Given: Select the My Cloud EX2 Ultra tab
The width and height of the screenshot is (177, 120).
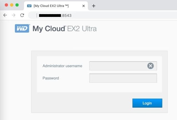Looking at the screenshot, I should (x=56, y=6).
